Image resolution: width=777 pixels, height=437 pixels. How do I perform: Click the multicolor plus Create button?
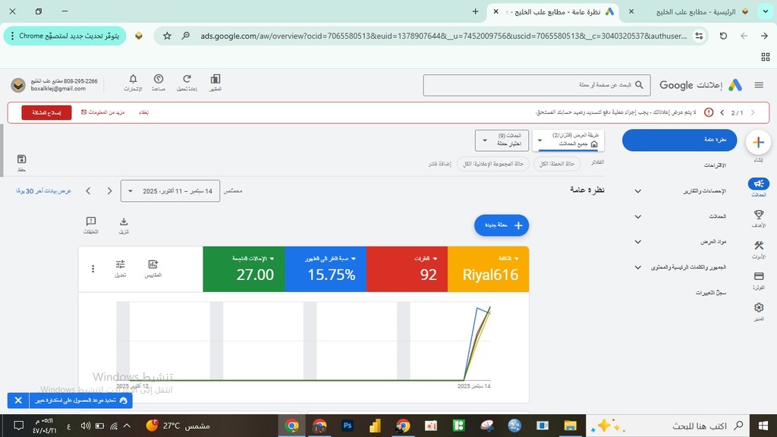point(758,143)
